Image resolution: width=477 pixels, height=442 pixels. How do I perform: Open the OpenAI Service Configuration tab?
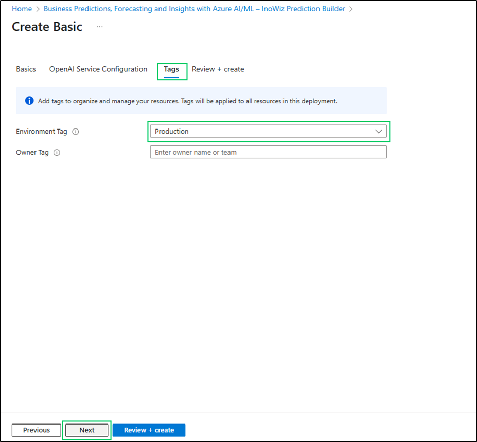click(x=98, y=69)
